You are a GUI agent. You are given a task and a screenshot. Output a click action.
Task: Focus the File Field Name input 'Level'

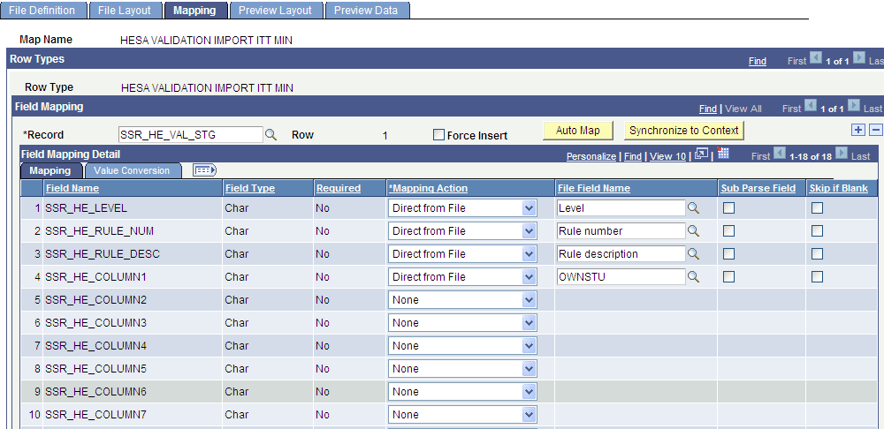pos(621,208)
